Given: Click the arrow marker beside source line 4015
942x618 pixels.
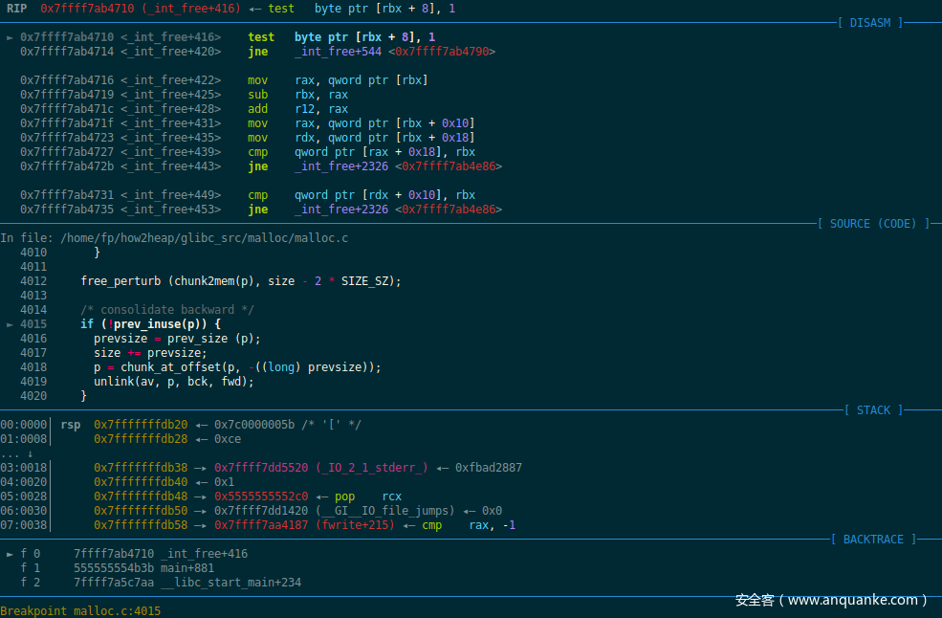Looking at the screenshot, I should (11, 324).
